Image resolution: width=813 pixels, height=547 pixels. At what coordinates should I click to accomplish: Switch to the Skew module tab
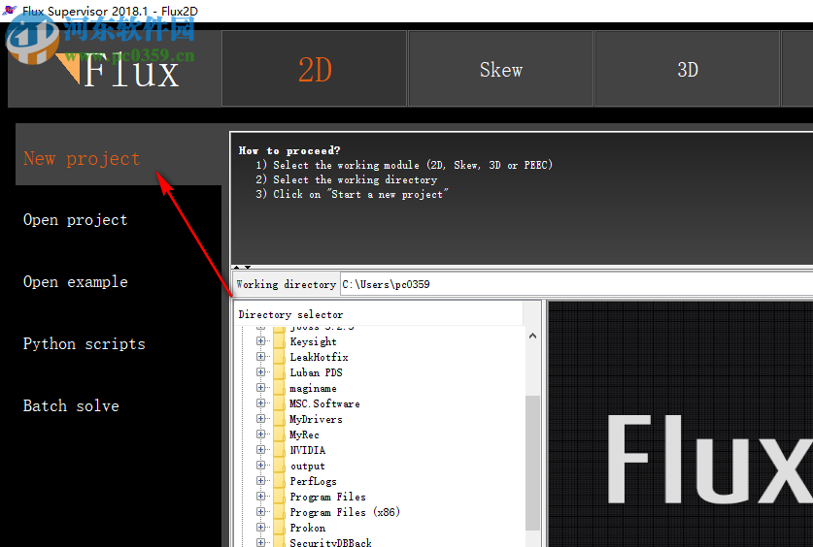point(501,69)
